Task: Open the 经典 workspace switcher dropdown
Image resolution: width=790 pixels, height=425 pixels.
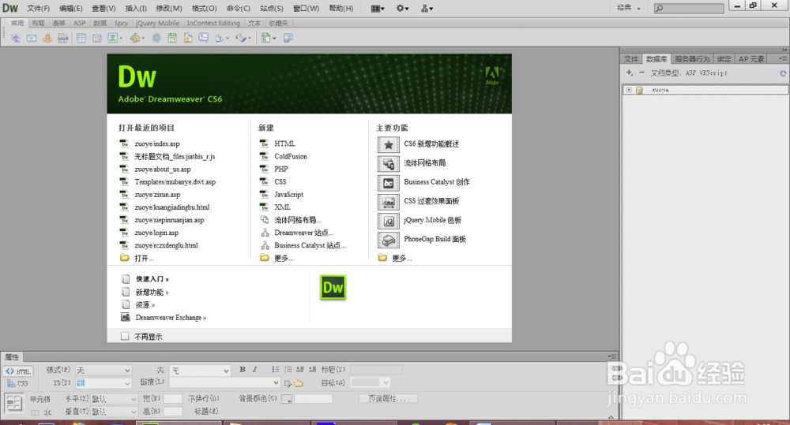Action: click(629, 8)
